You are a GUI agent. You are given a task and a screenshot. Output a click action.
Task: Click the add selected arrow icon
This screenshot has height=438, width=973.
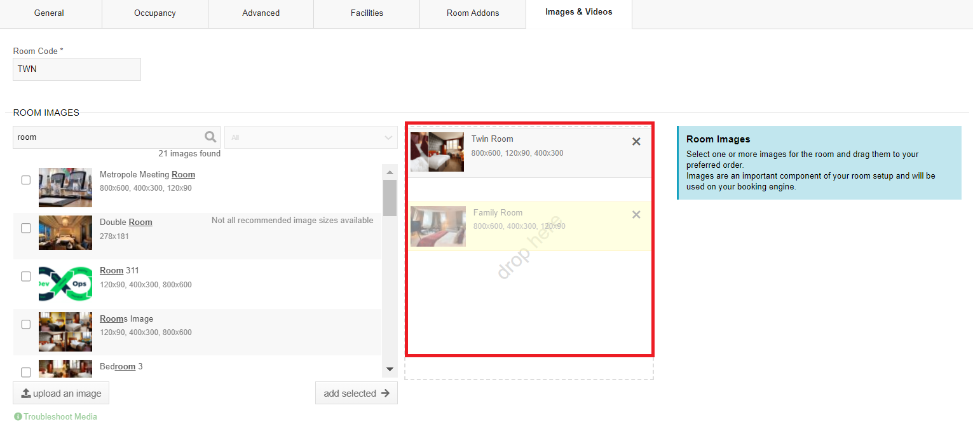385,394
